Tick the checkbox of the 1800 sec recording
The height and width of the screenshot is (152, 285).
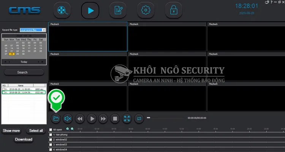pyautogui.click(x=3, y=89)
